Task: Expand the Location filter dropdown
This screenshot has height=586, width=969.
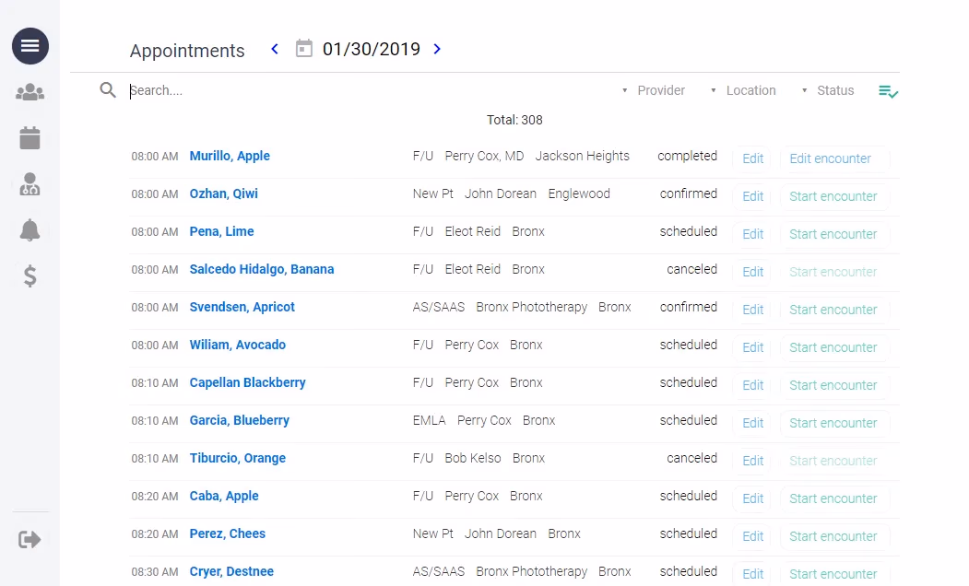Action: (743, 90)
